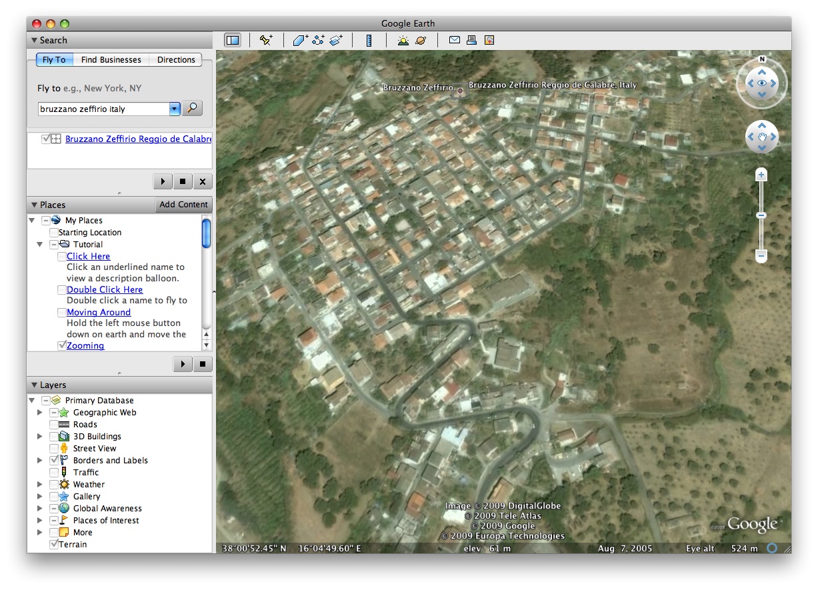Select the Add Image Overlay tool

(335, 40)
